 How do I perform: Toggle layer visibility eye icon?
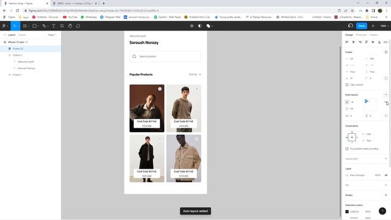coord(386,175)
